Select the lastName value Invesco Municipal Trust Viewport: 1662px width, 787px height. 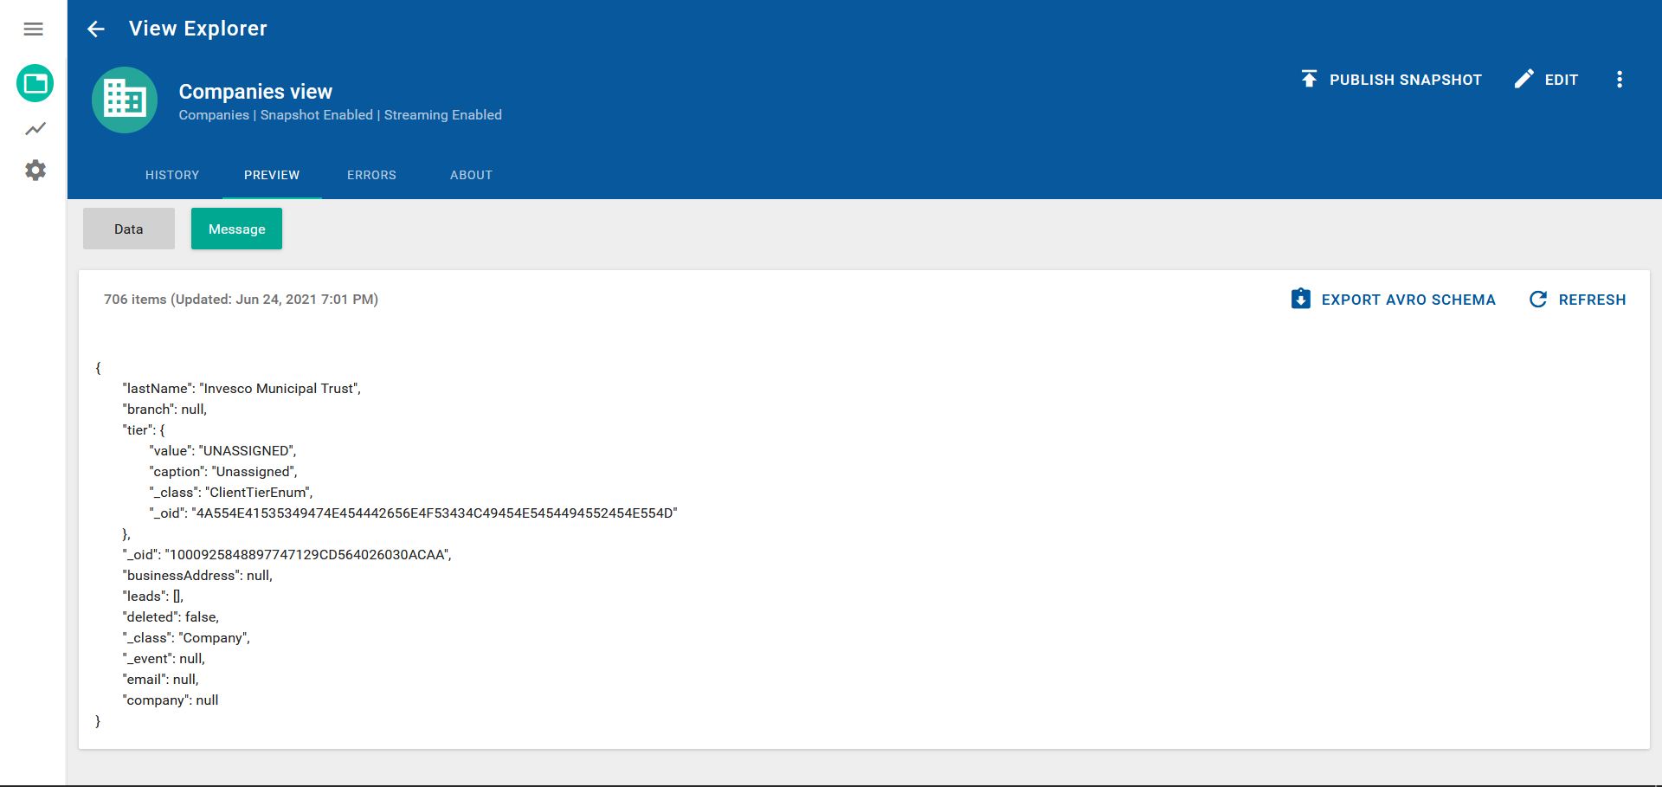(277, 388)
